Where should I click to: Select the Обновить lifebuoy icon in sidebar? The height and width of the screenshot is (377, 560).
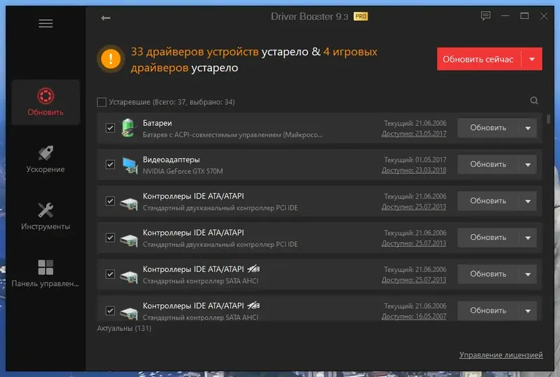(45, 96)
